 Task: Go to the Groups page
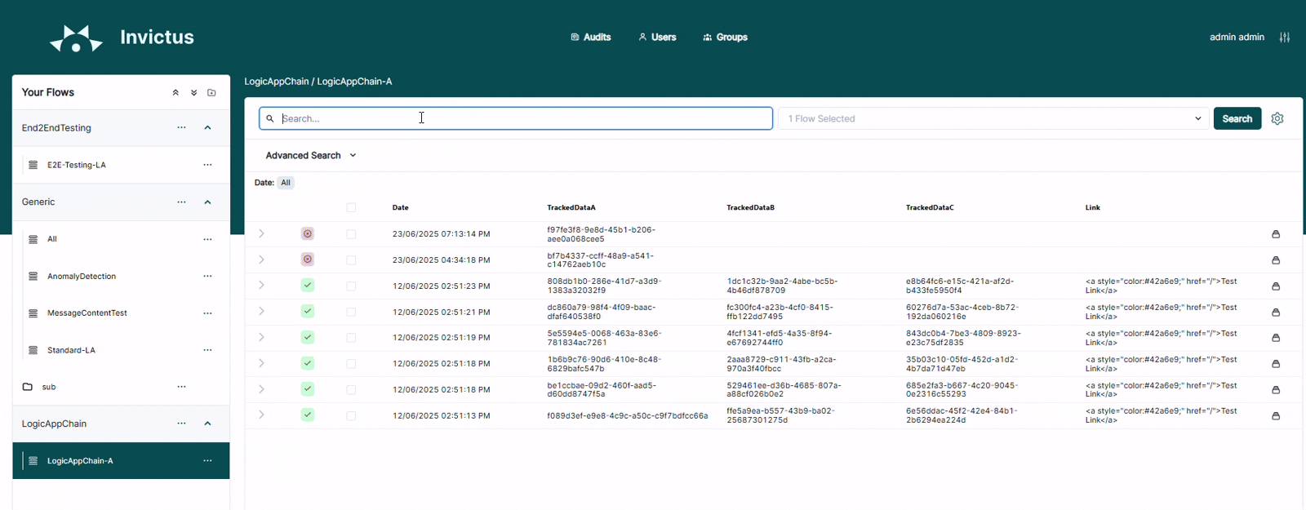tap(725, 38)
